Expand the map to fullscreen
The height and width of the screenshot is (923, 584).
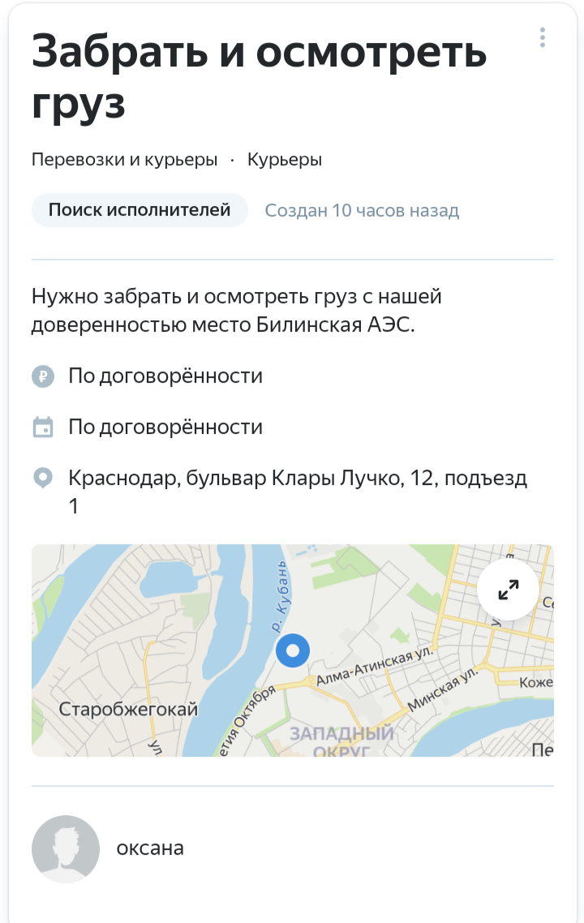[x=508, y=589]
